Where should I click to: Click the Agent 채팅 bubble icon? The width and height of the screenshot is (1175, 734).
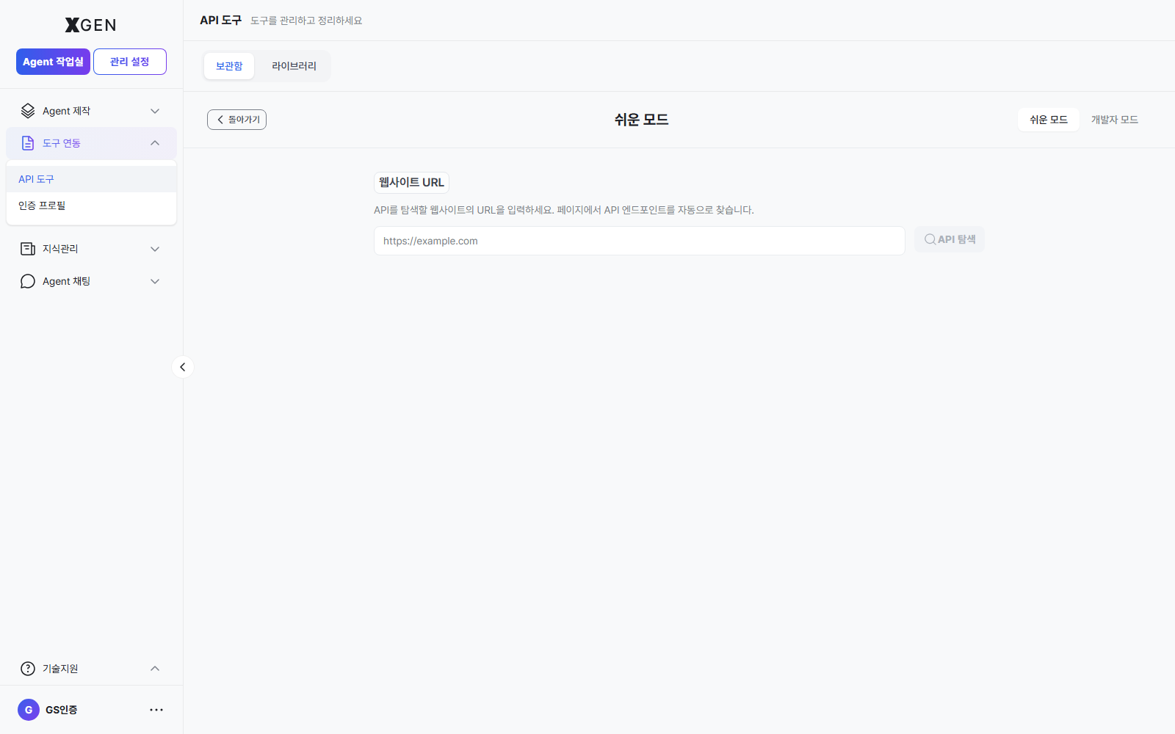point(28,281)
